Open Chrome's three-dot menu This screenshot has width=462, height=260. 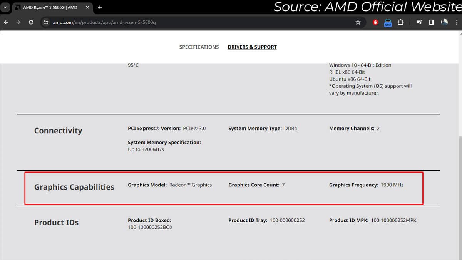tap(457, 22)
